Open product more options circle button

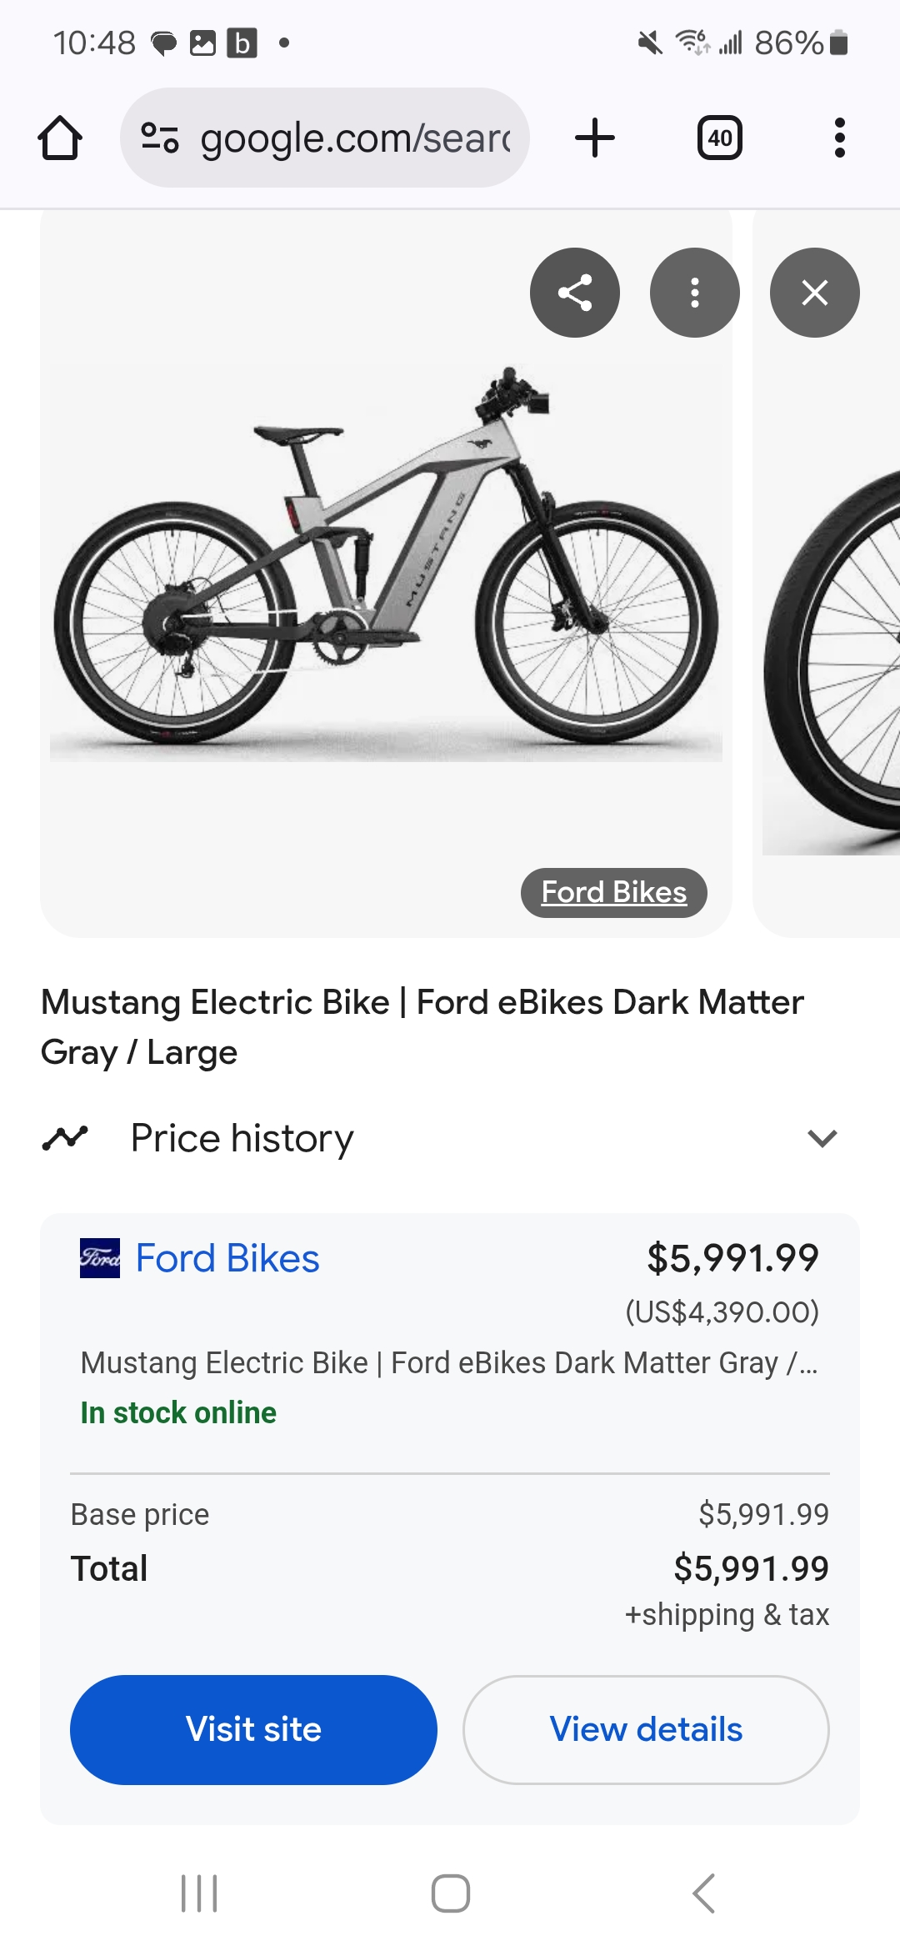pos(695,293)
